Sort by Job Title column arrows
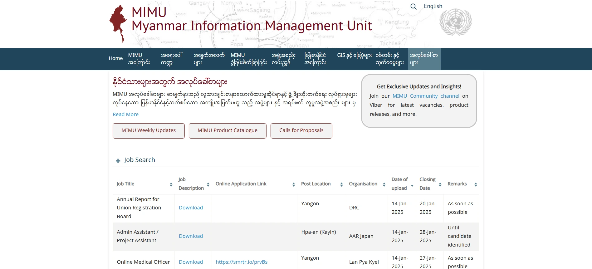 [171, 185]
